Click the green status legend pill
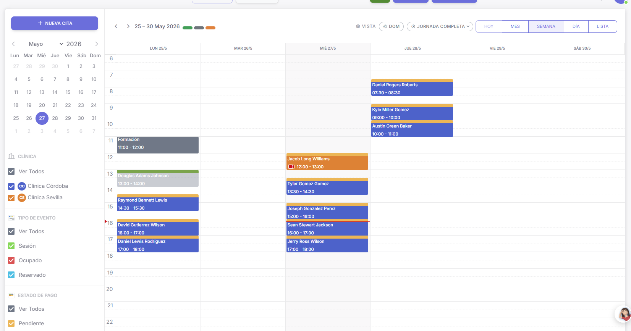 [188, 28]
